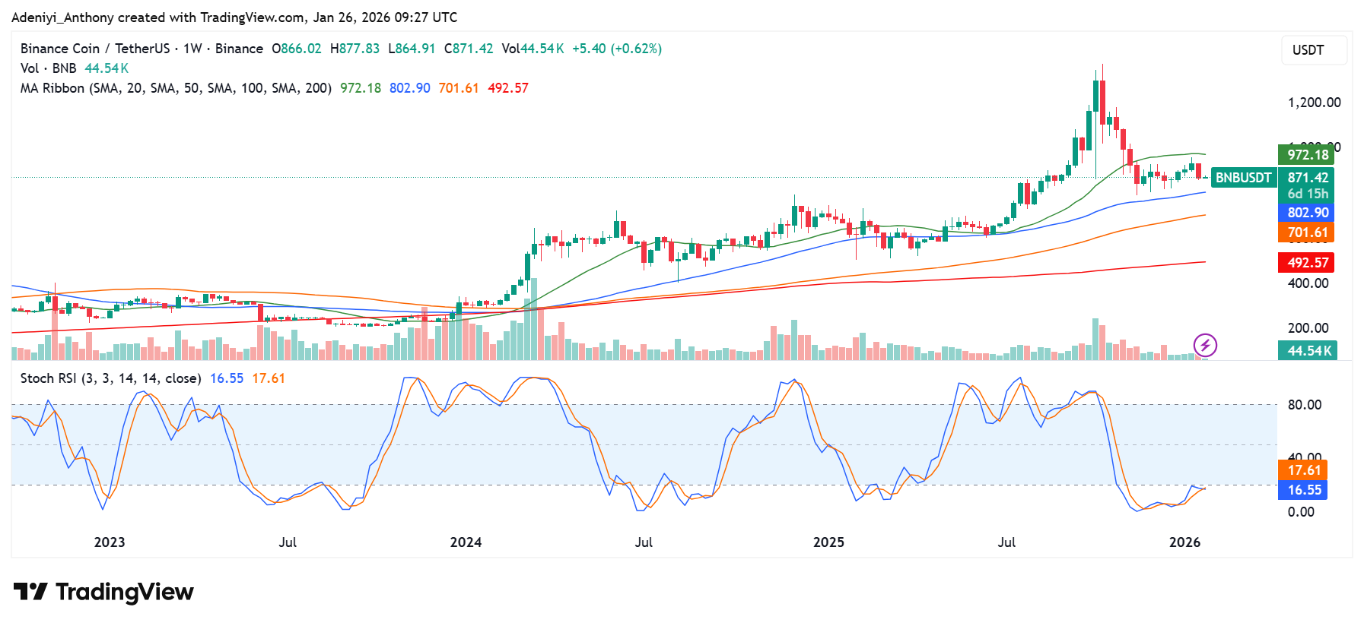Click the Vol · BNB legend label
This screenshot has width=1364, height=626.
point(48,68)
